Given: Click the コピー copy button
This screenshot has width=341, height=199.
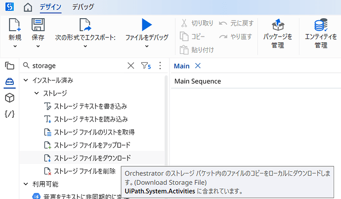Looking at the screenshot, I should [x=192, y=37].
